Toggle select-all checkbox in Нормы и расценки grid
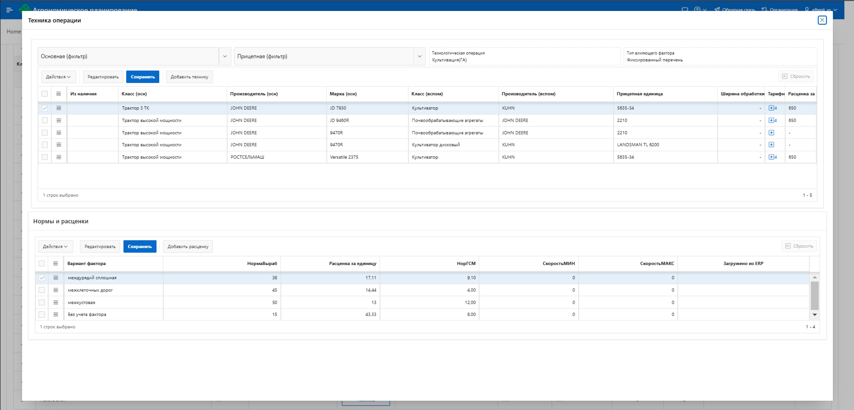 click(x=42, y=264)
